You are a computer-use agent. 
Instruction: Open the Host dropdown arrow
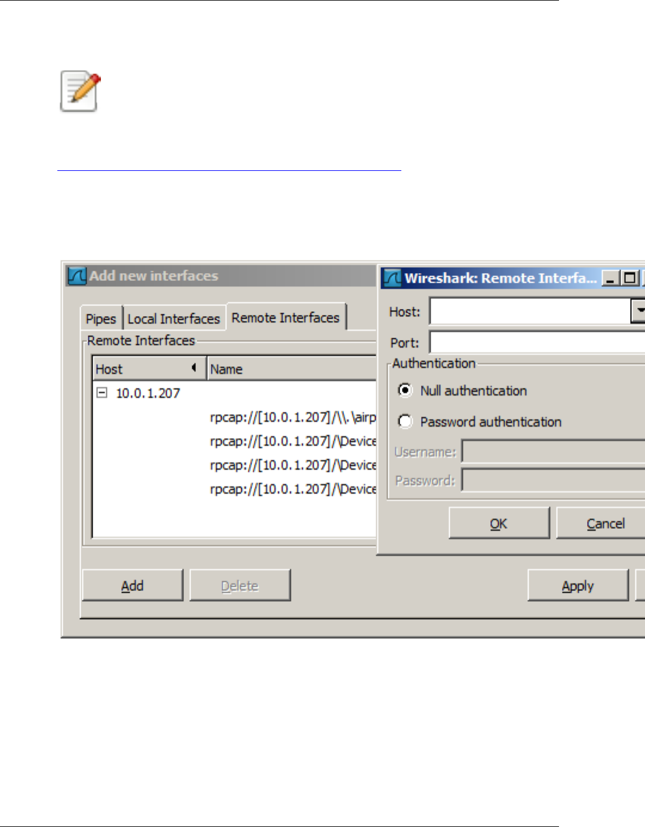[638, 311]
